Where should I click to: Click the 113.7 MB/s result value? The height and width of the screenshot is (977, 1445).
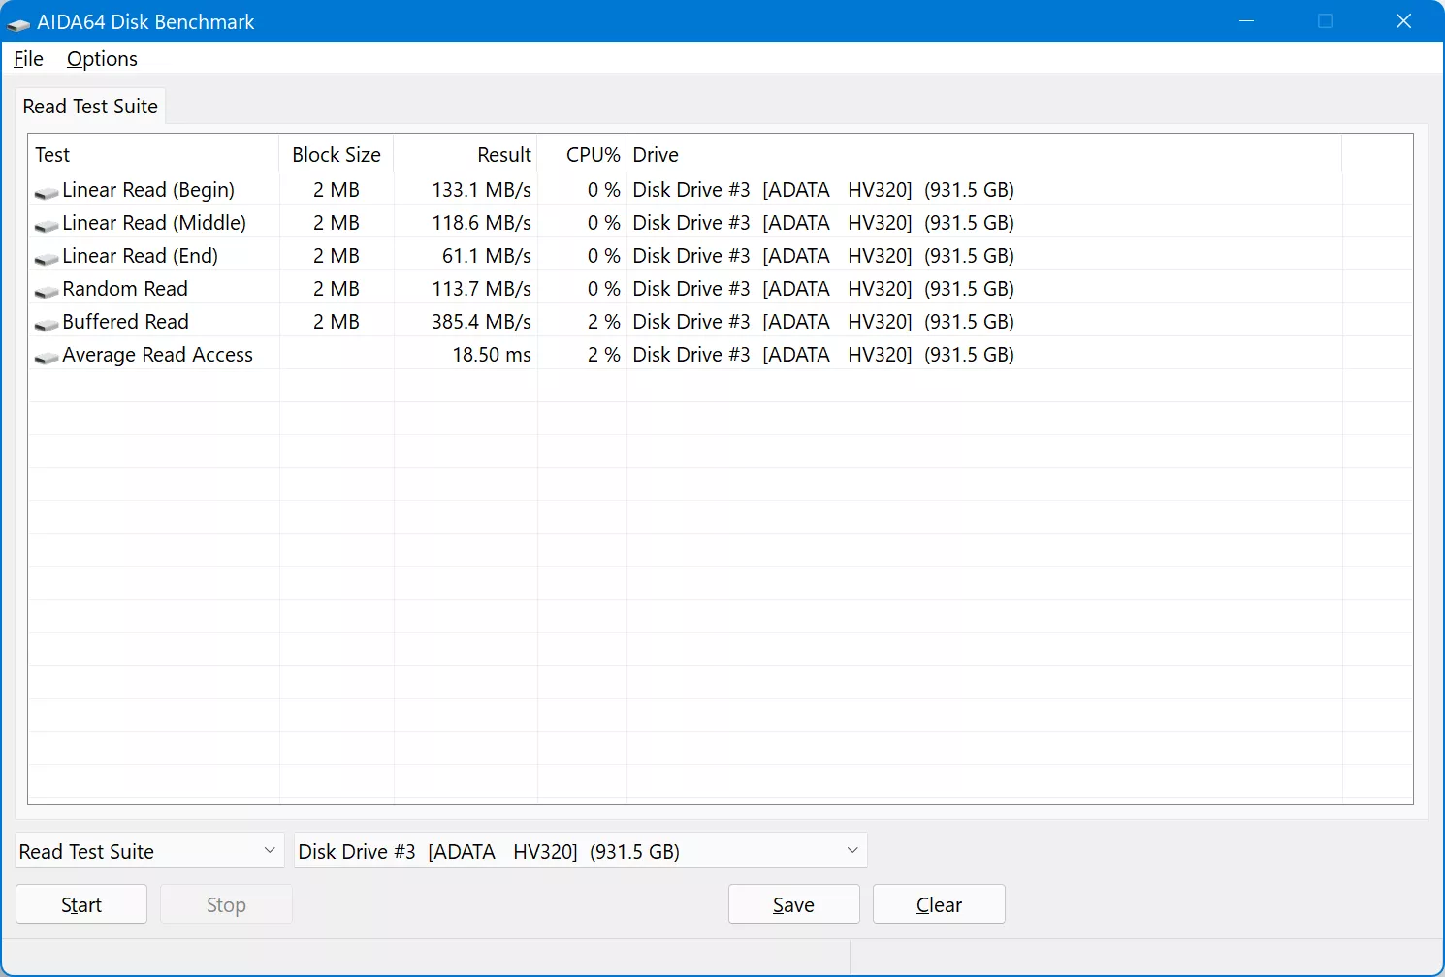click(482, 289)
